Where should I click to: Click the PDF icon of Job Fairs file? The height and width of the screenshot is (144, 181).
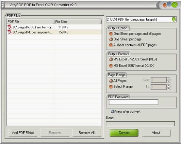(10, 27)
